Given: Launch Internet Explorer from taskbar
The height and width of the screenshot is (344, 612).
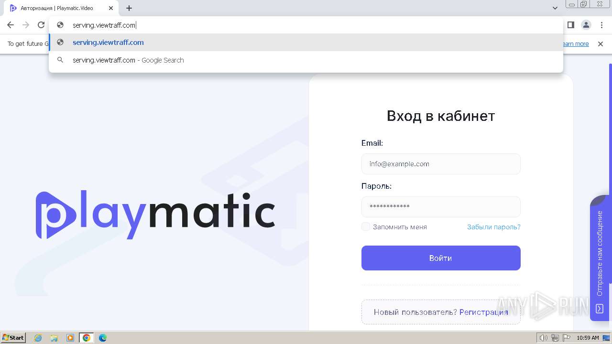Looking at the screenshot, I should click(x=38, y=338).
